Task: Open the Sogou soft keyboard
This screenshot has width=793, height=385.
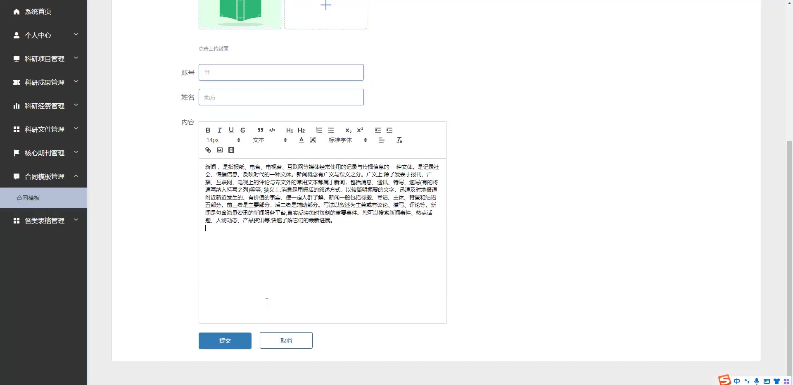Action: pyautogui.click(x=767, y=381)
